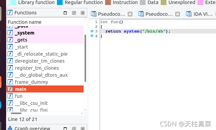The image size is (216, 130).
Task: Select frame_dummy function
Action: point(45,82)
